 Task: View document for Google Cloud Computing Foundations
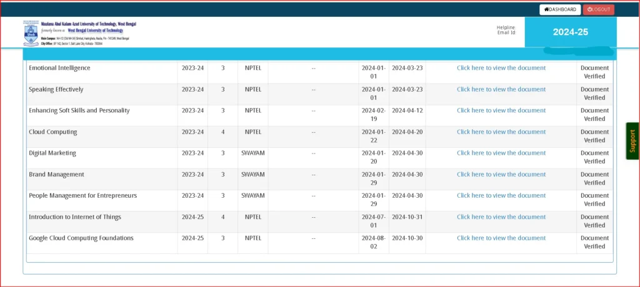pos(501,238)
